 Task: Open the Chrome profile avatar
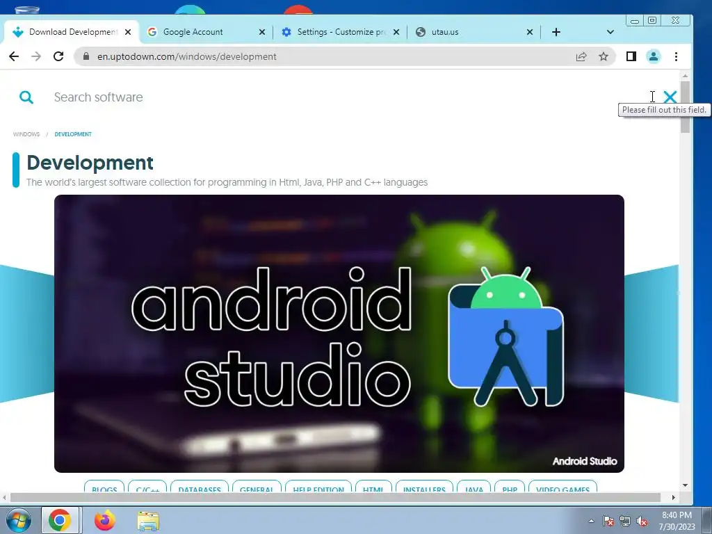click(x=654, y=56)
